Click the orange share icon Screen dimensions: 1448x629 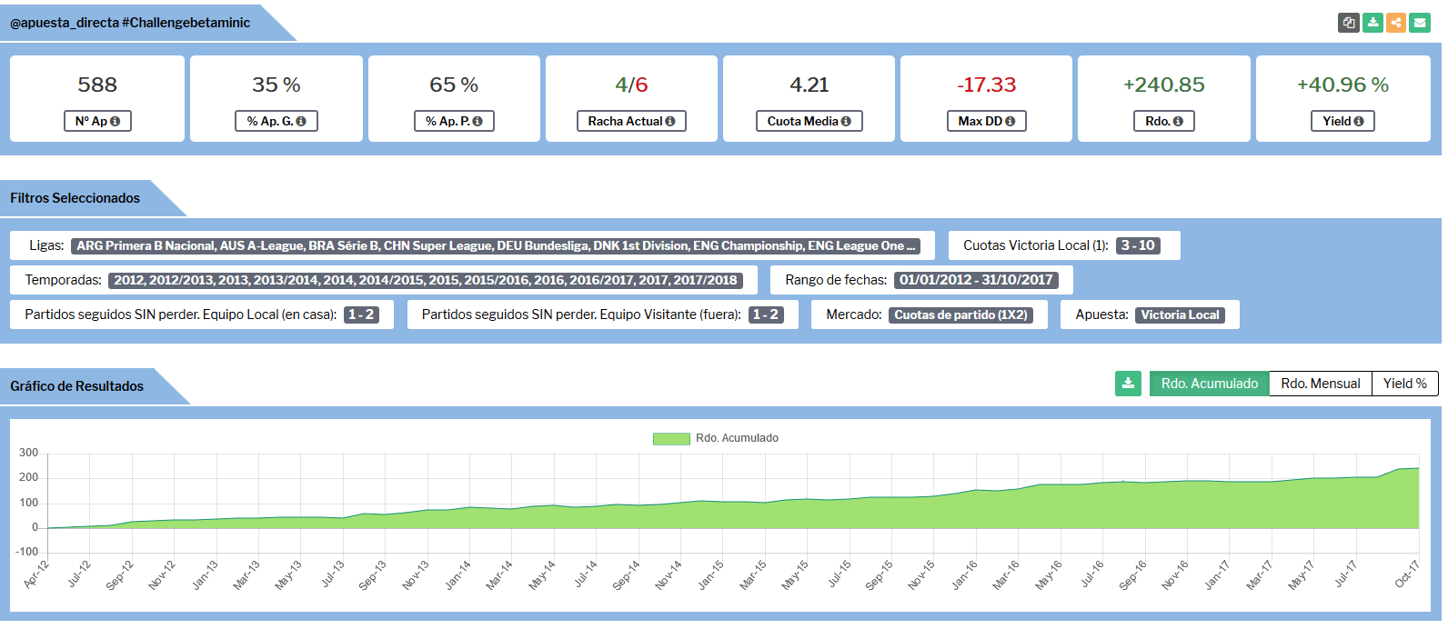tap(1396, 23)
